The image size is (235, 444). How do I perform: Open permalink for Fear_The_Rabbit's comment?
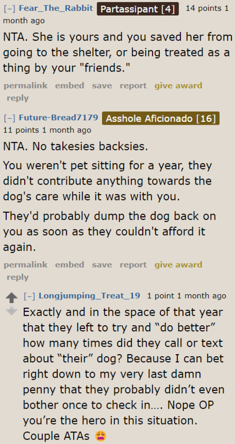(25, 85)
